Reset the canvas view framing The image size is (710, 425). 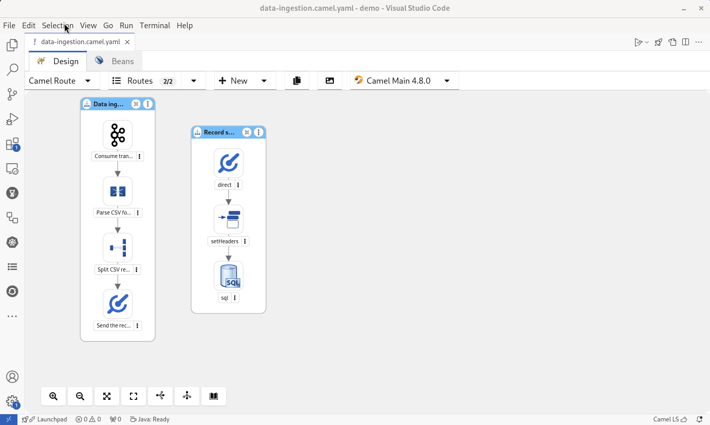(x=134, y=396)
